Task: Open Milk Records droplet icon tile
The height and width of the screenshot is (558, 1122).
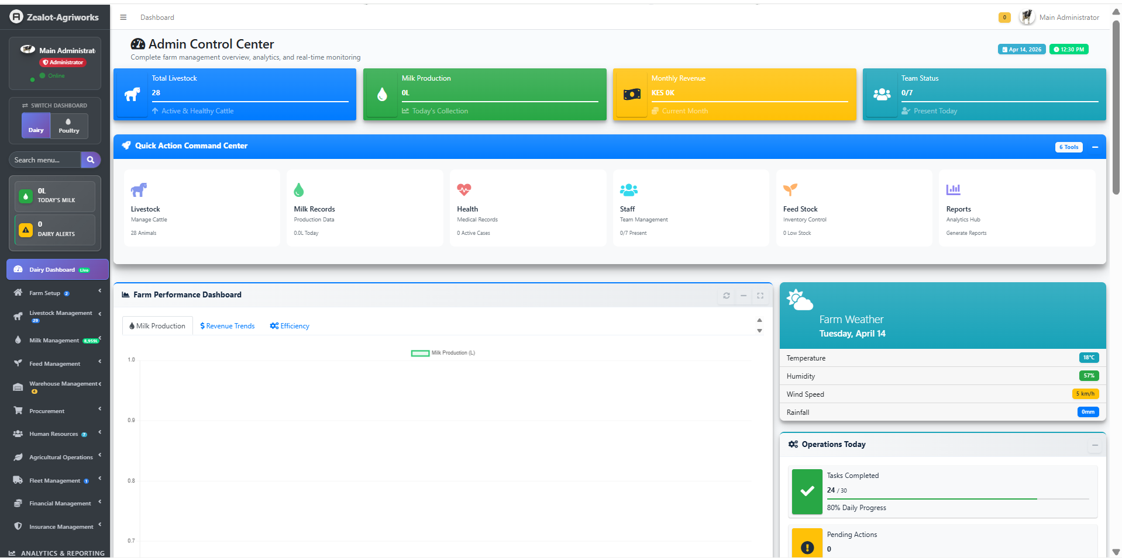Action: click(x=299, y=190)
